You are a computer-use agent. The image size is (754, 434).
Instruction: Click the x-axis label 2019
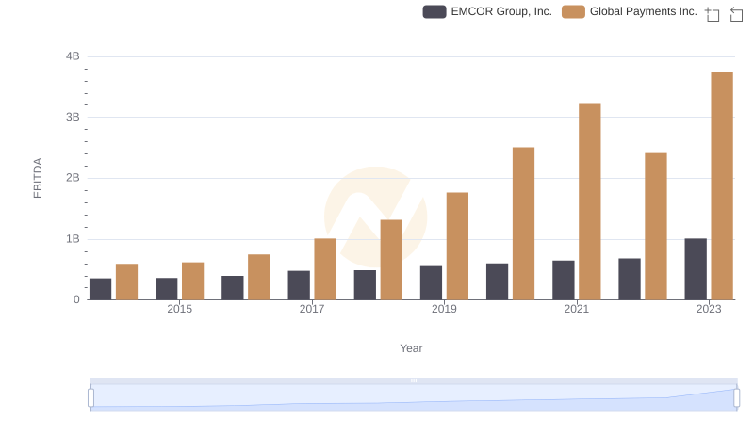[x=444, y=309]
